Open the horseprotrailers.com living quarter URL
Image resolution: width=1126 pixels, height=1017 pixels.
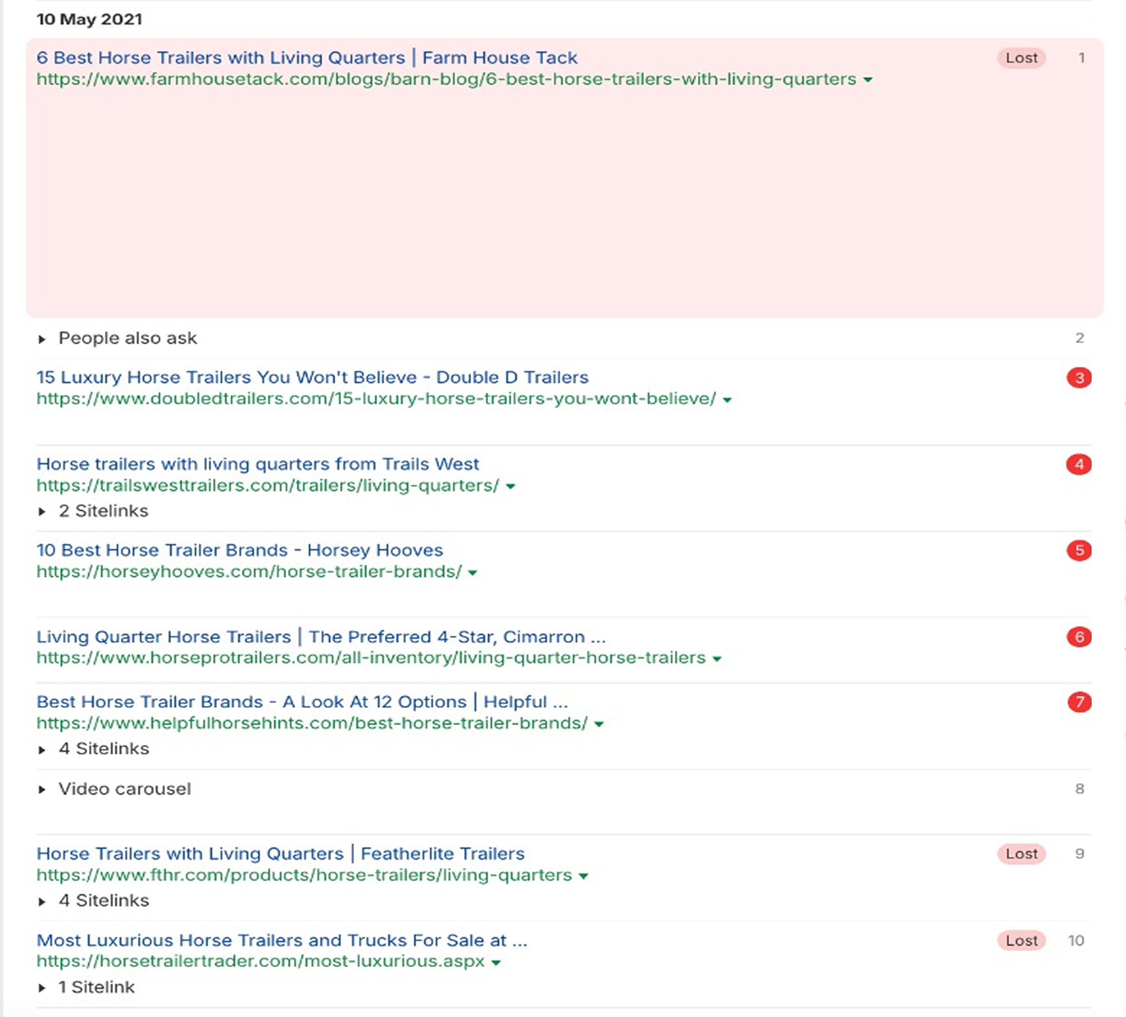(371, 658)
